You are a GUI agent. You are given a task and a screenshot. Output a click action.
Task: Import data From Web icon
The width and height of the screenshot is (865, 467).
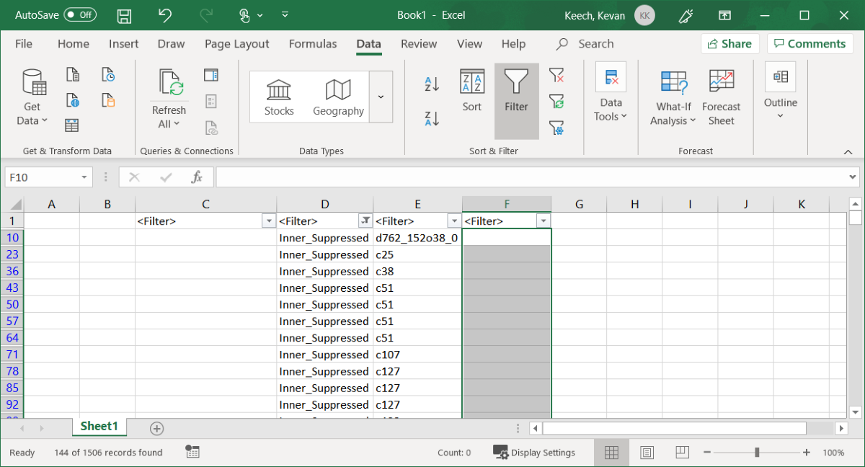pyautogui.click(x=73, y=99)
